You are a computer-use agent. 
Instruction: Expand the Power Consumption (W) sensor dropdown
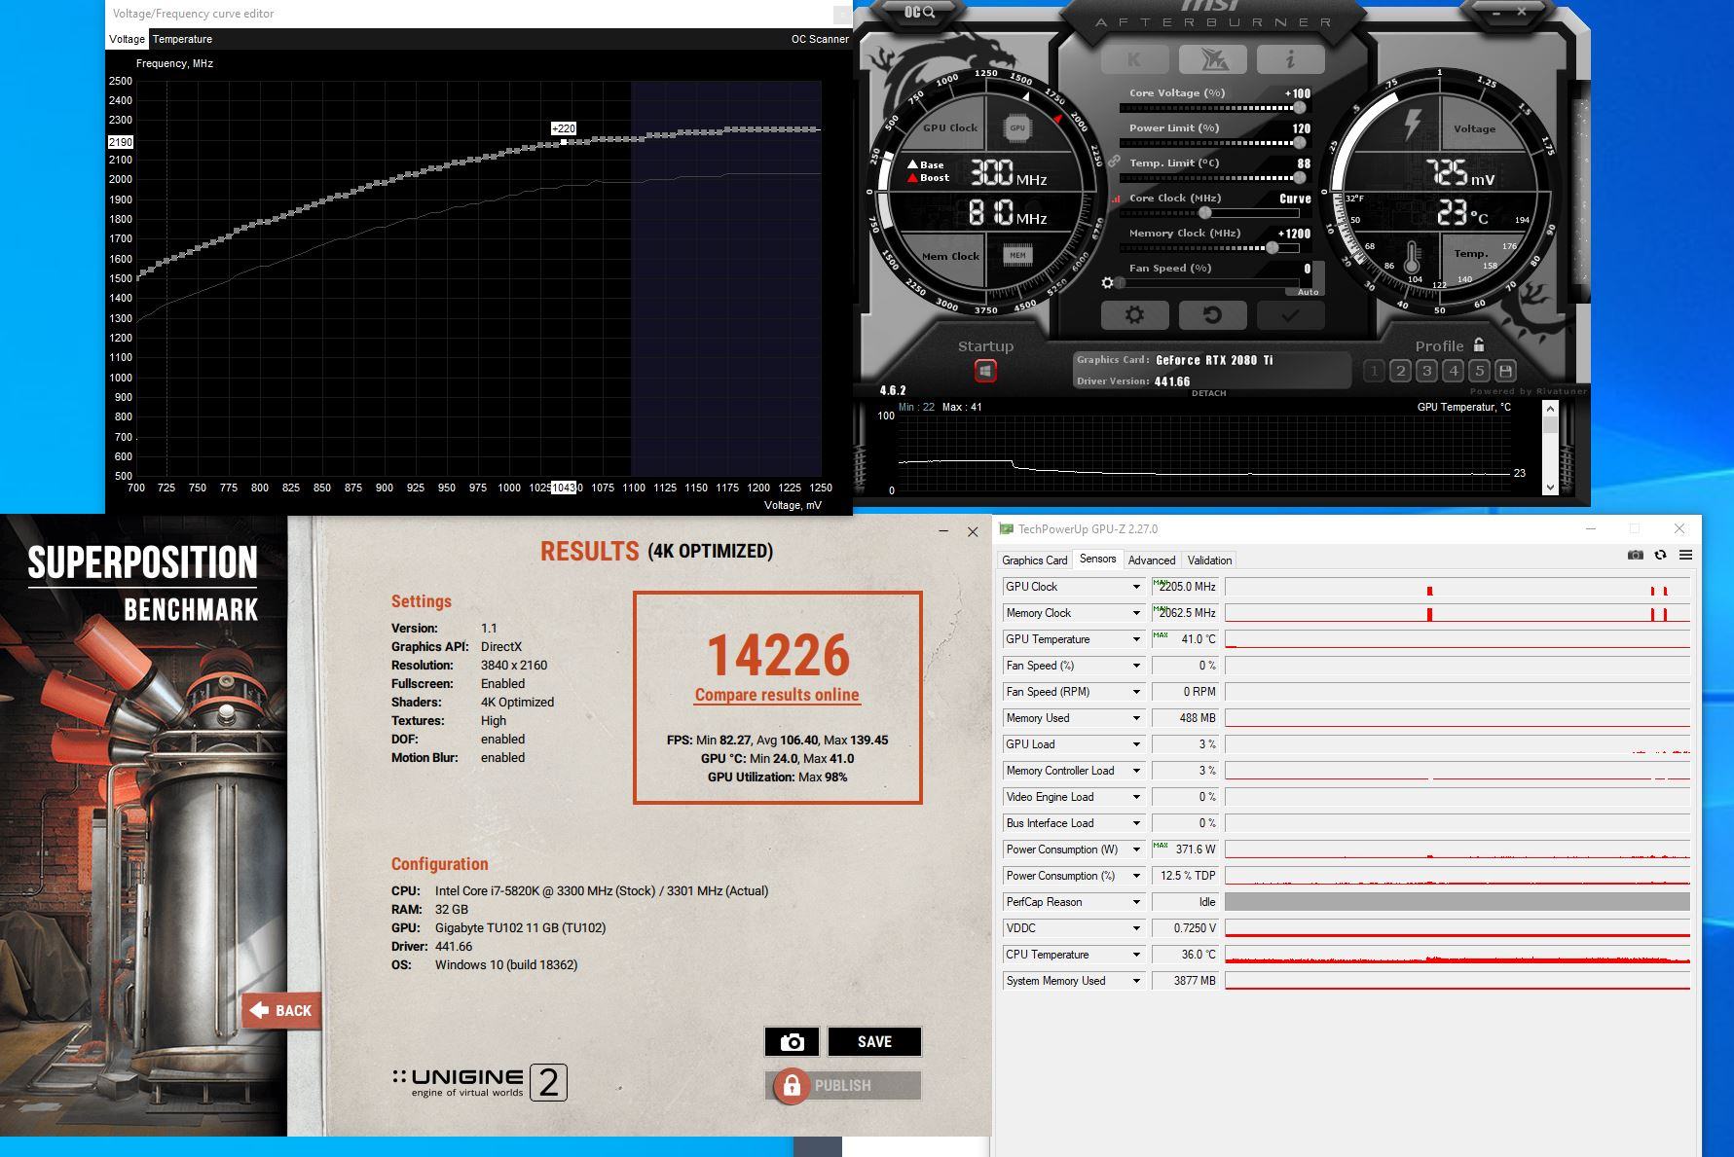pos(1135,850)
